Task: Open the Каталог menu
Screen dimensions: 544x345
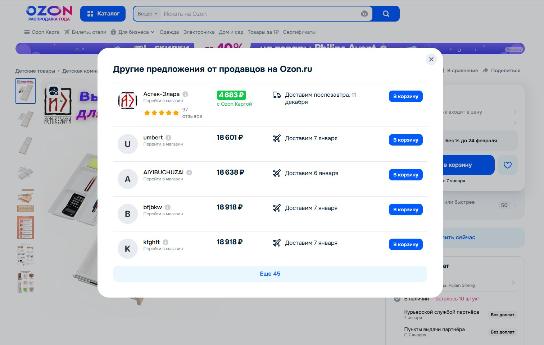Action: (x=103, y=14)
